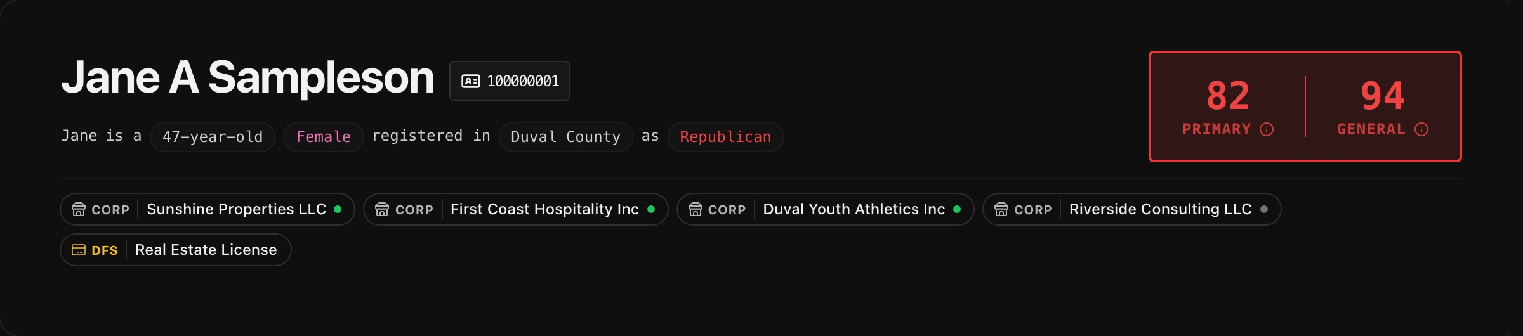The image size is (1523, 336).
Task: Open First Coast Hospitality Inc chip
Action: (x=544, y=210)
